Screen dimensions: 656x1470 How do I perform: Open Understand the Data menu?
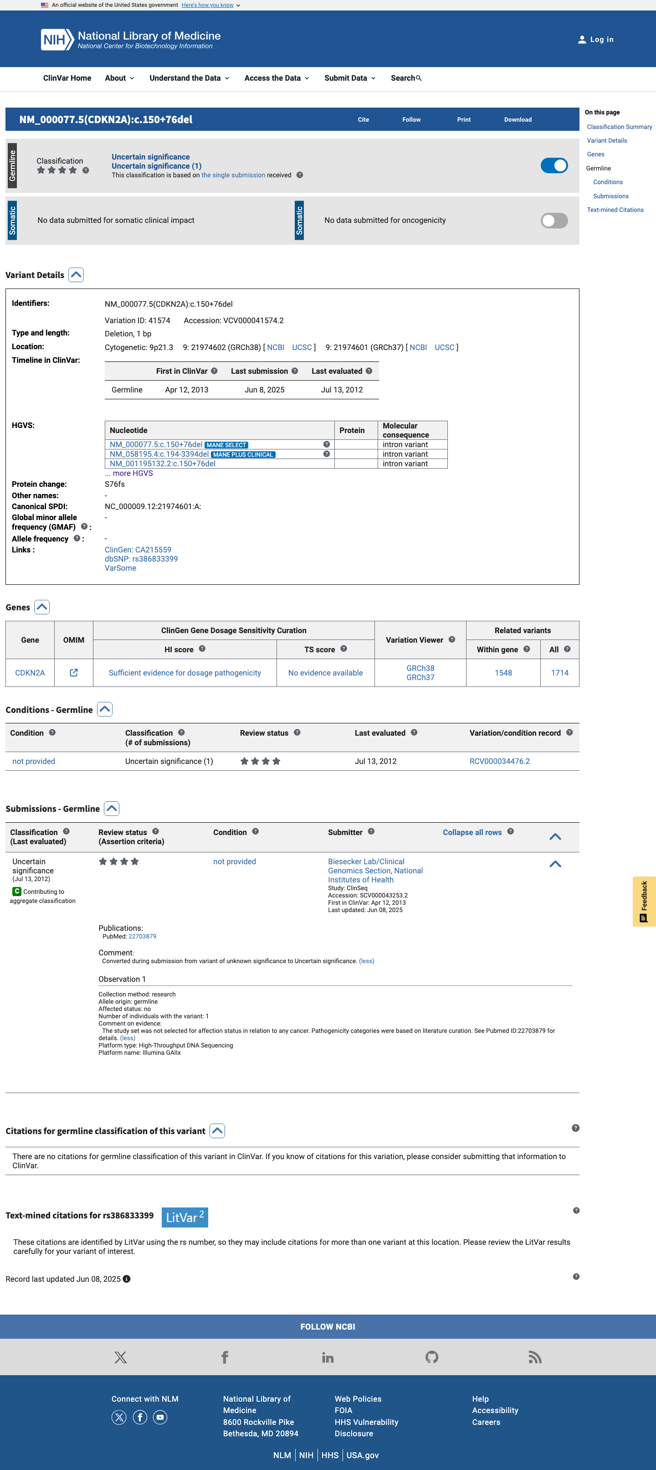pyautogui.click(x=190, y=78)
